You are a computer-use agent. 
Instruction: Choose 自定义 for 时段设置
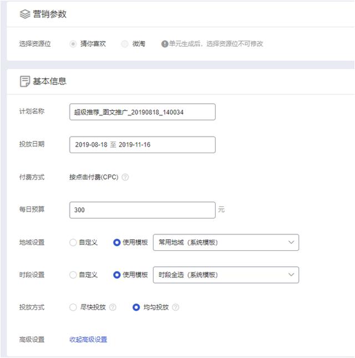[73, 275]
